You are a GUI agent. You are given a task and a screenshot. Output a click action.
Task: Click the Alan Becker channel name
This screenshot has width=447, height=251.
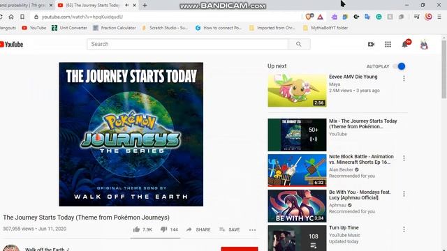tap(341, 169)
